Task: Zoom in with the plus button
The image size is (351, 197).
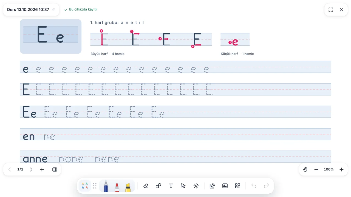Action: (341, 169)
